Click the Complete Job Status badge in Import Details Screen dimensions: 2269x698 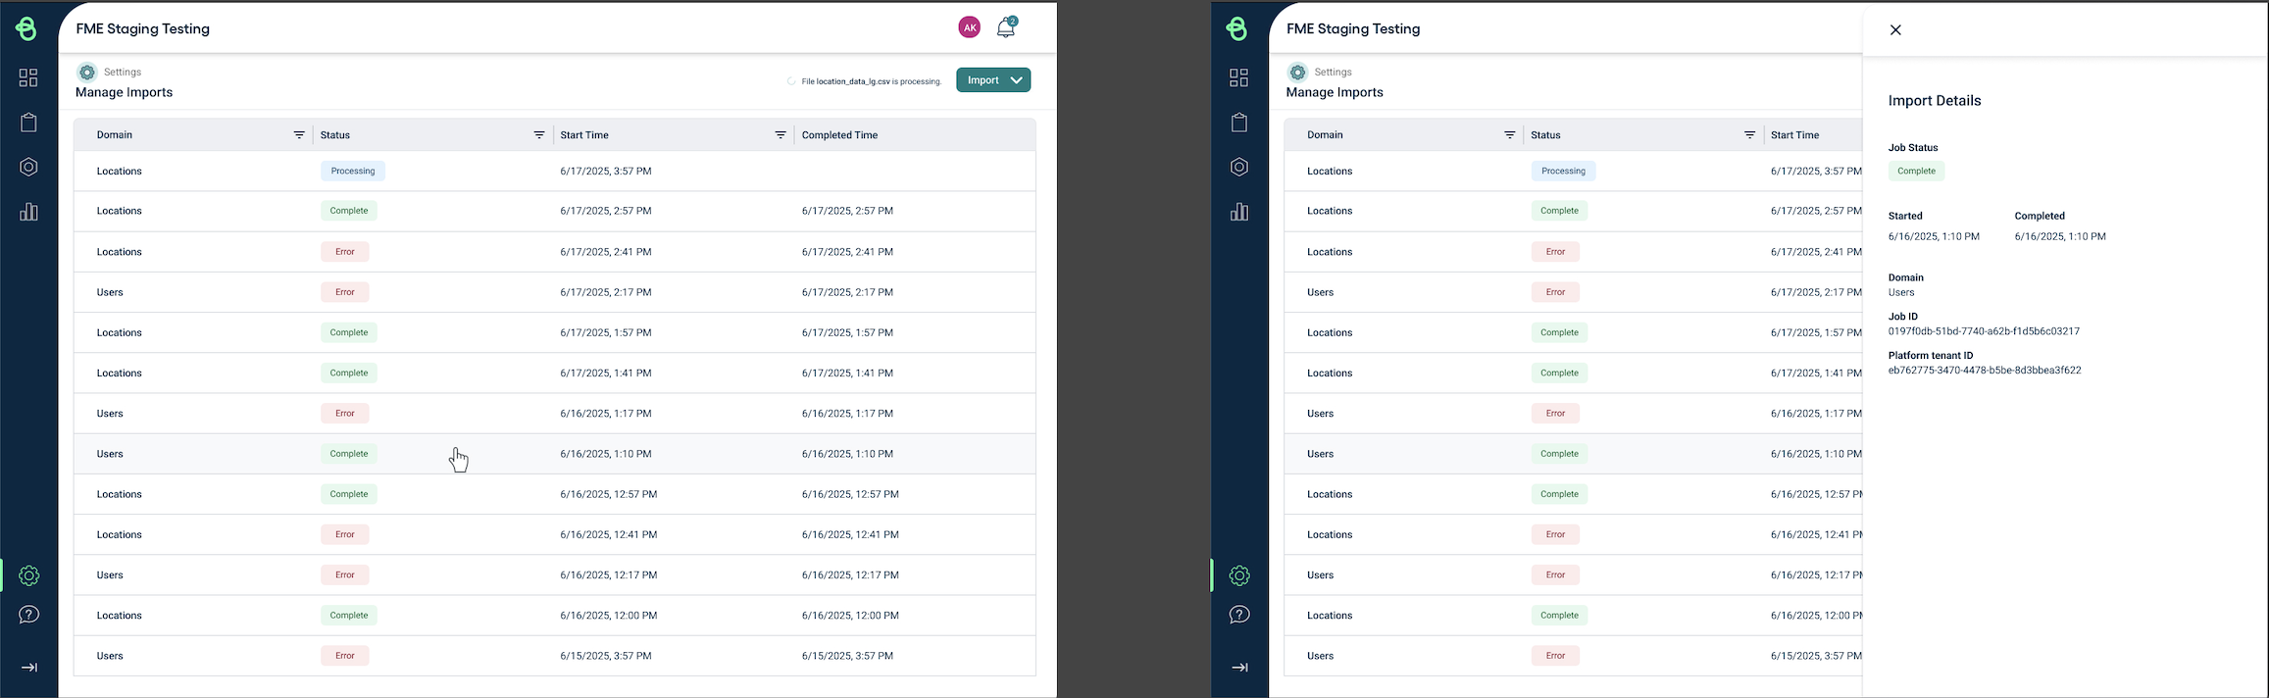point(1917,171)
